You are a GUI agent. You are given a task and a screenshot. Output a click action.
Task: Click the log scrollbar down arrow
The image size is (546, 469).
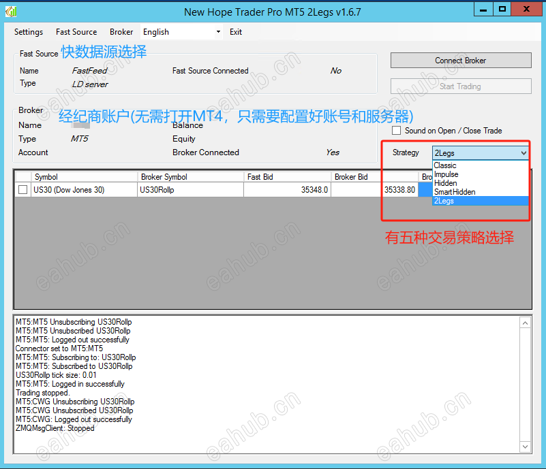[525, 447]
